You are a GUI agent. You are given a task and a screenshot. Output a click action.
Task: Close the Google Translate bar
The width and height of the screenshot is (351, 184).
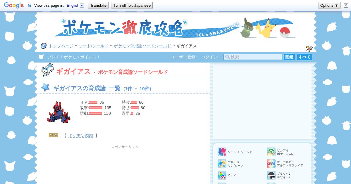tap(346, 5)
